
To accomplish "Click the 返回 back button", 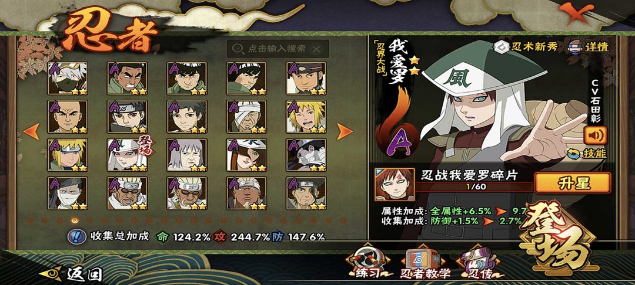I will tap(71, 274).
